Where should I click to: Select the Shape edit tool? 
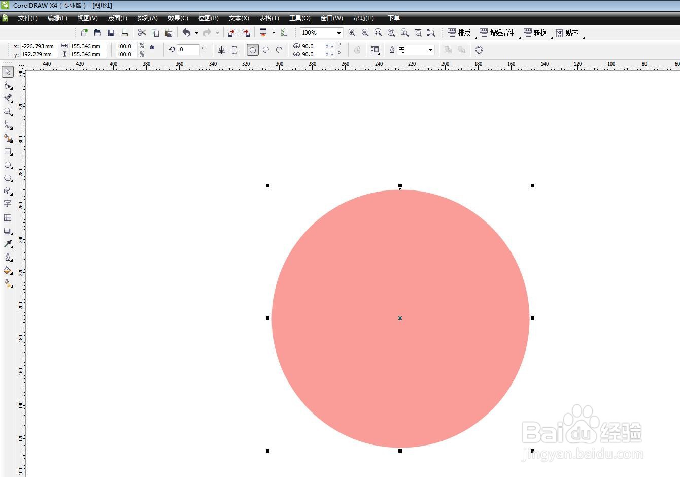8,85
